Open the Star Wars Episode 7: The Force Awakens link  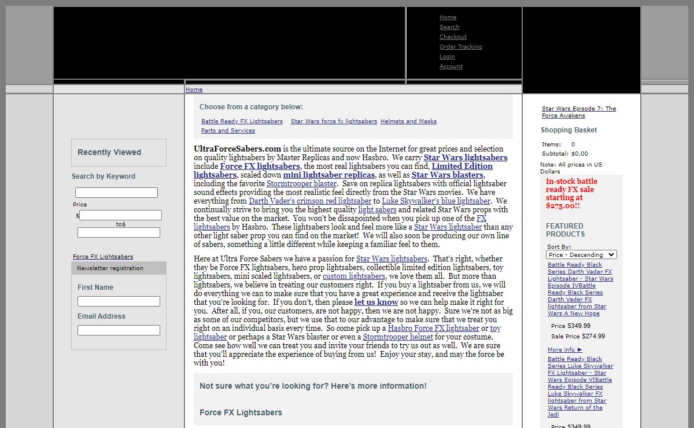click(x=579, y=112)
